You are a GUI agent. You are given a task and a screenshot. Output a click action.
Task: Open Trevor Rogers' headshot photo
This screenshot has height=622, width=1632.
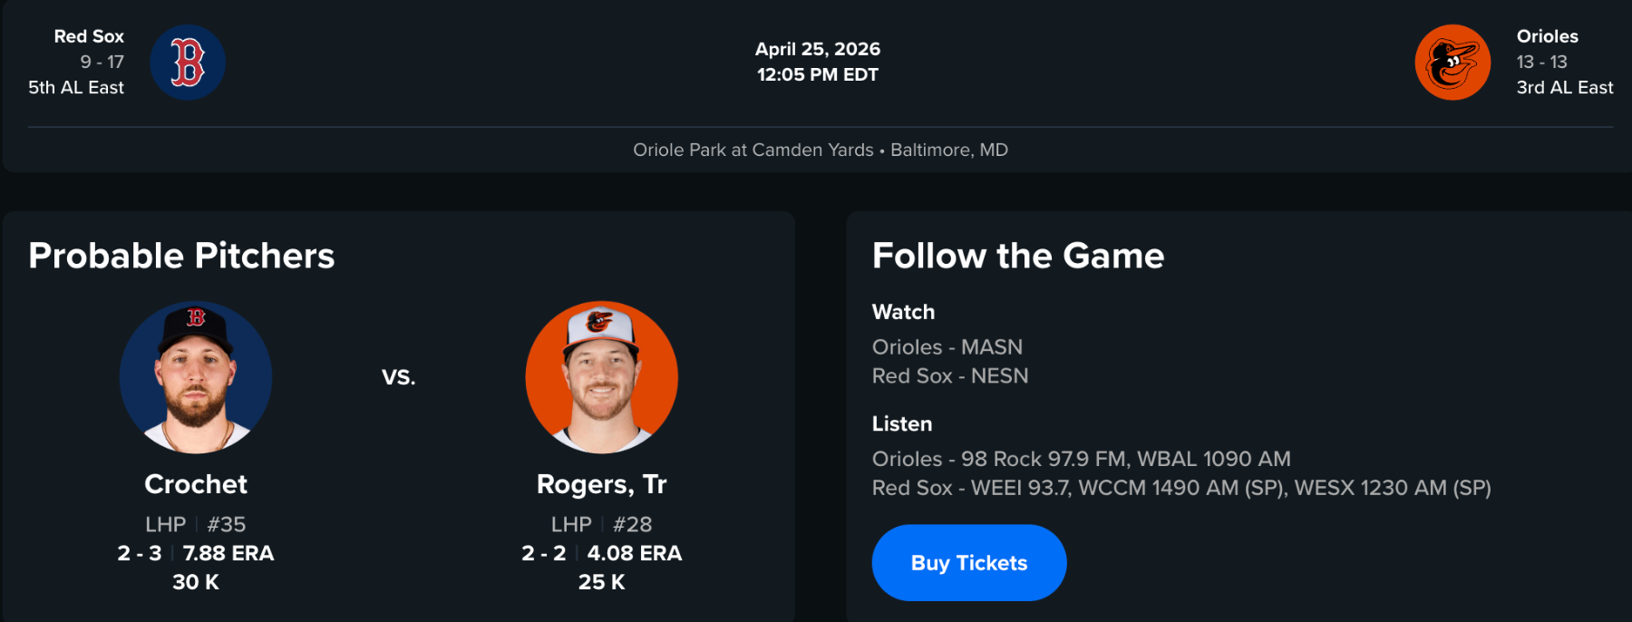[x=602, y=377]
